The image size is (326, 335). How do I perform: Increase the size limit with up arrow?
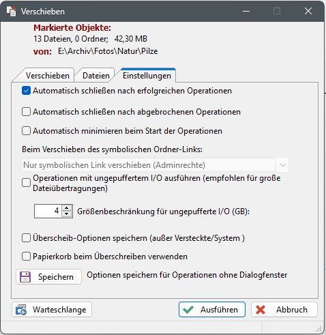66,208
